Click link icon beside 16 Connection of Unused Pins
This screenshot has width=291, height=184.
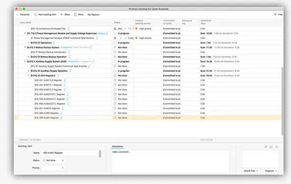tap(69, 28)
